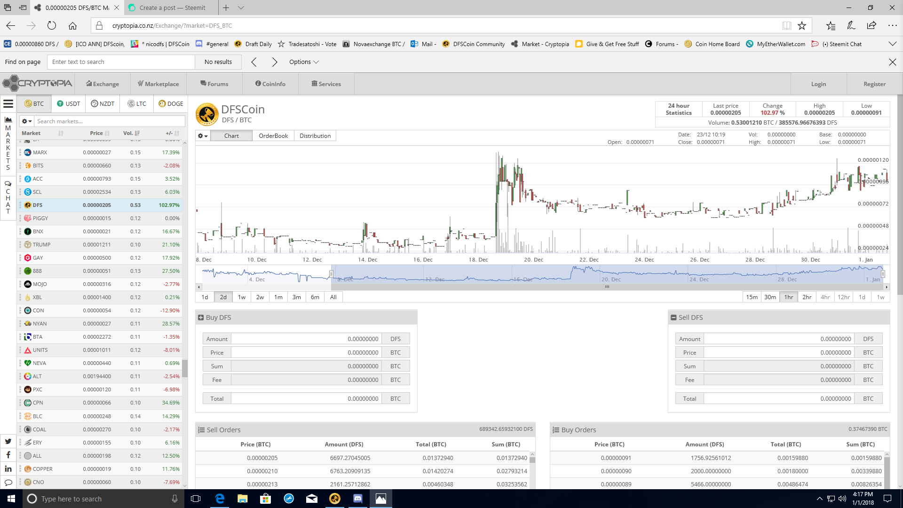Viewport: 903px width, 508px height.
Task: Select the DOGE base market tab
Action: [171, 103]
